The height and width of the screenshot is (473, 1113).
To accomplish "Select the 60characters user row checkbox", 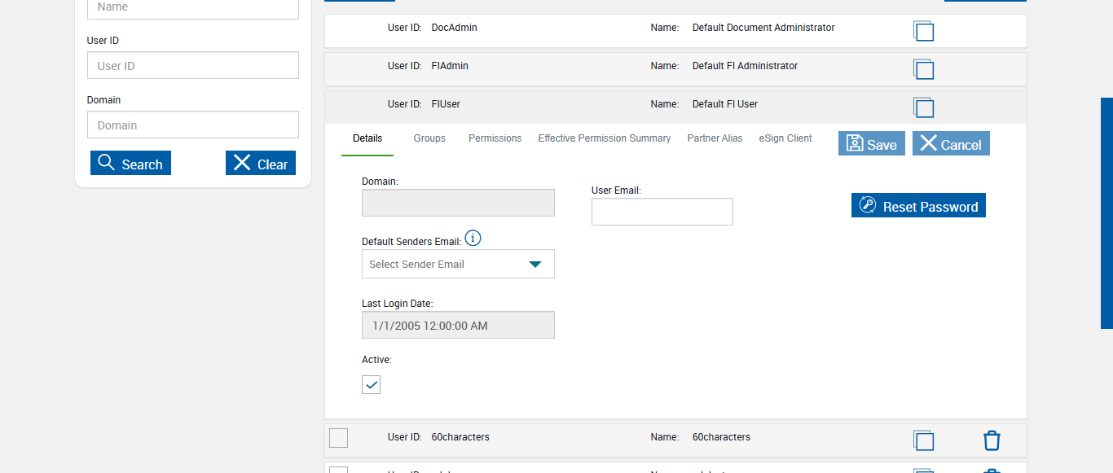I will coord(338,438).
